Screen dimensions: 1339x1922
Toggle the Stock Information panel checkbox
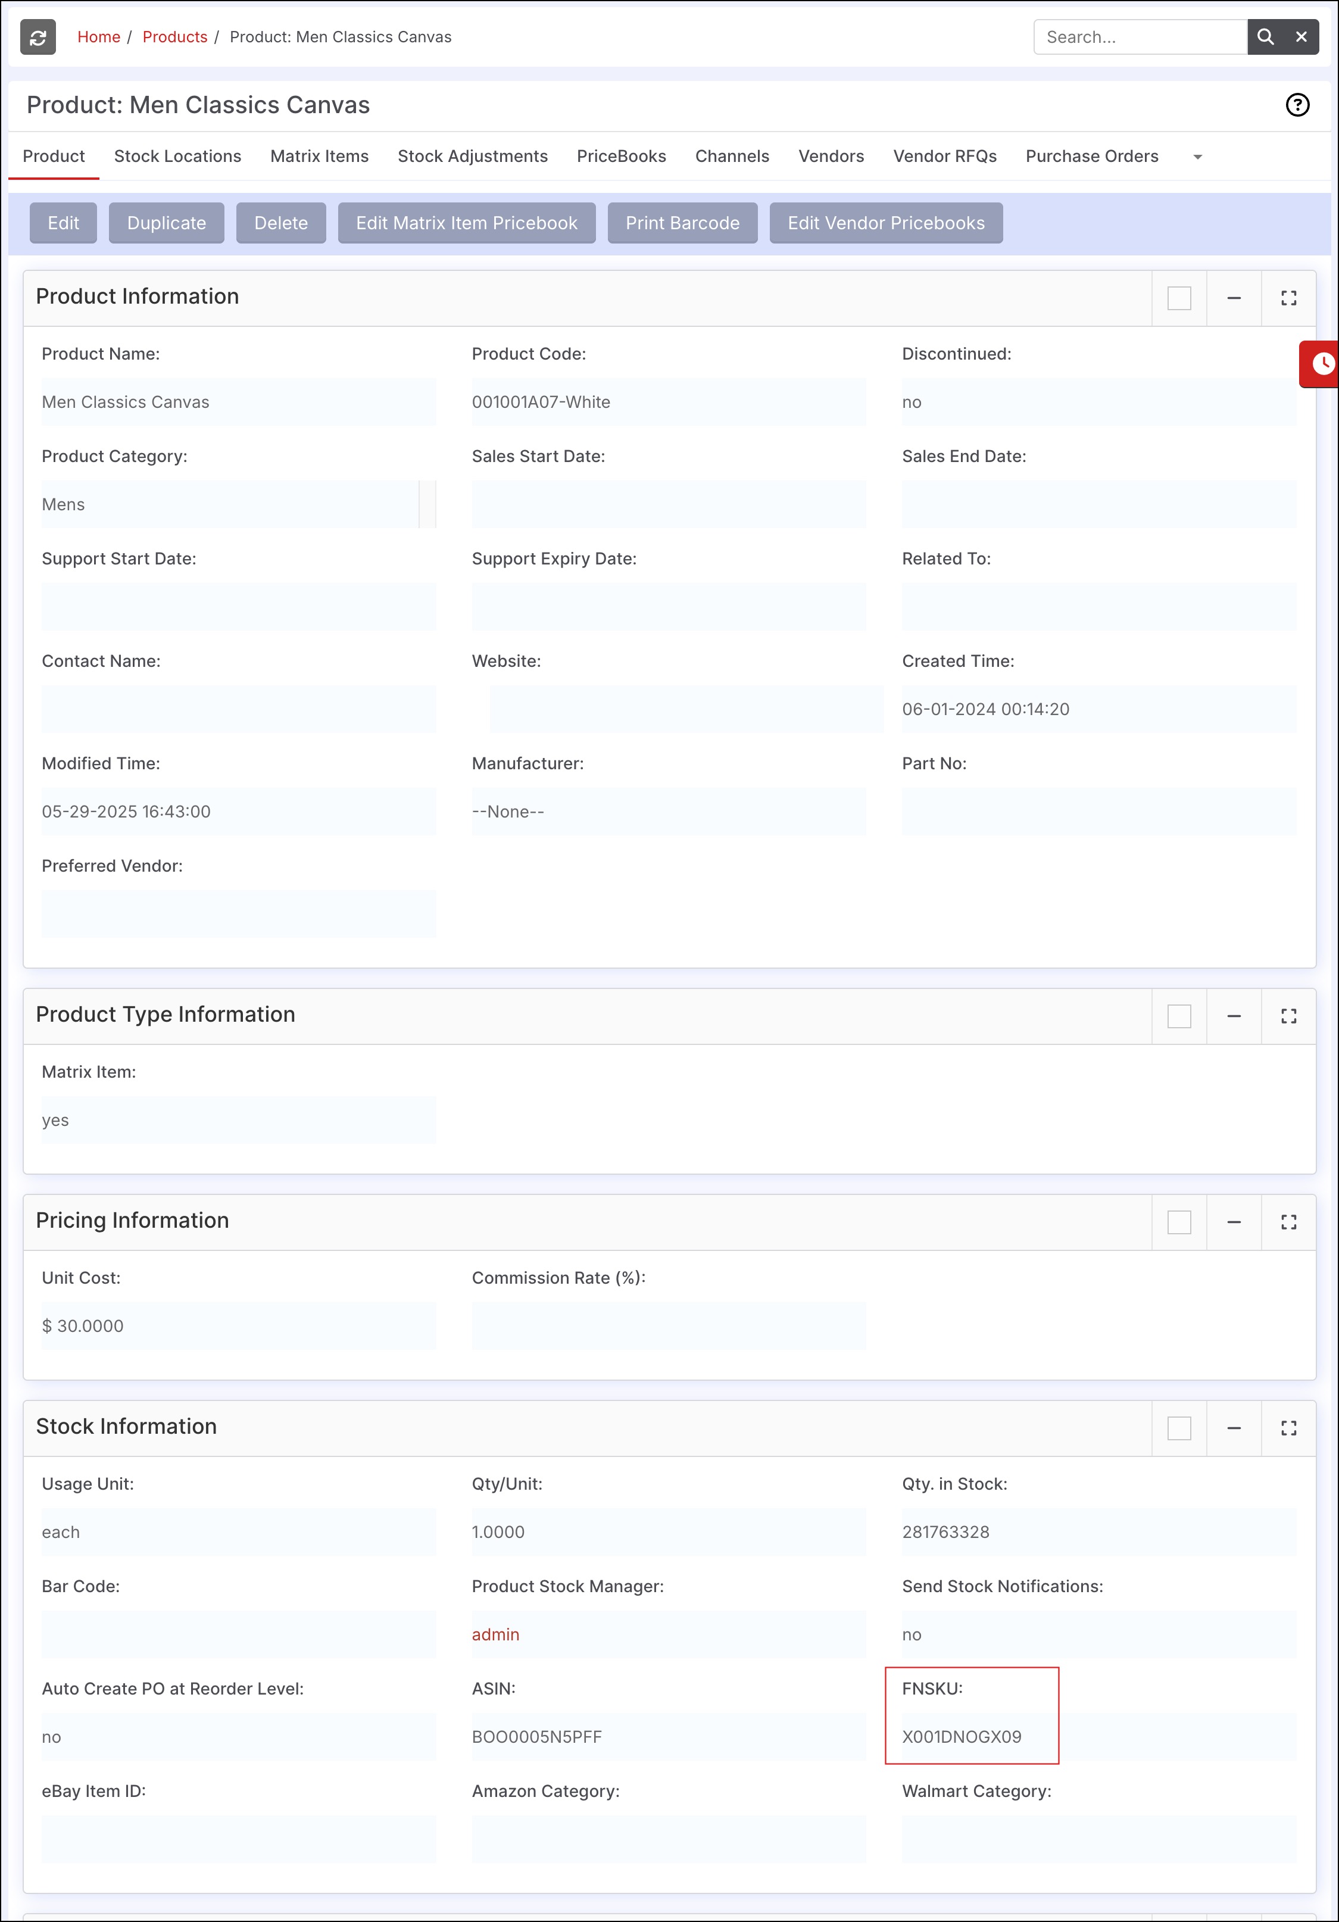pos(1178,1428)
